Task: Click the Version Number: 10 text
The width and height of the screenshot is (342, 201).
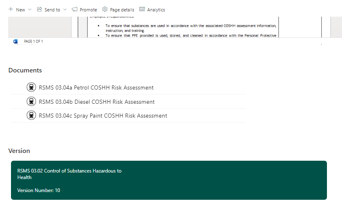Action: (39, 190)
